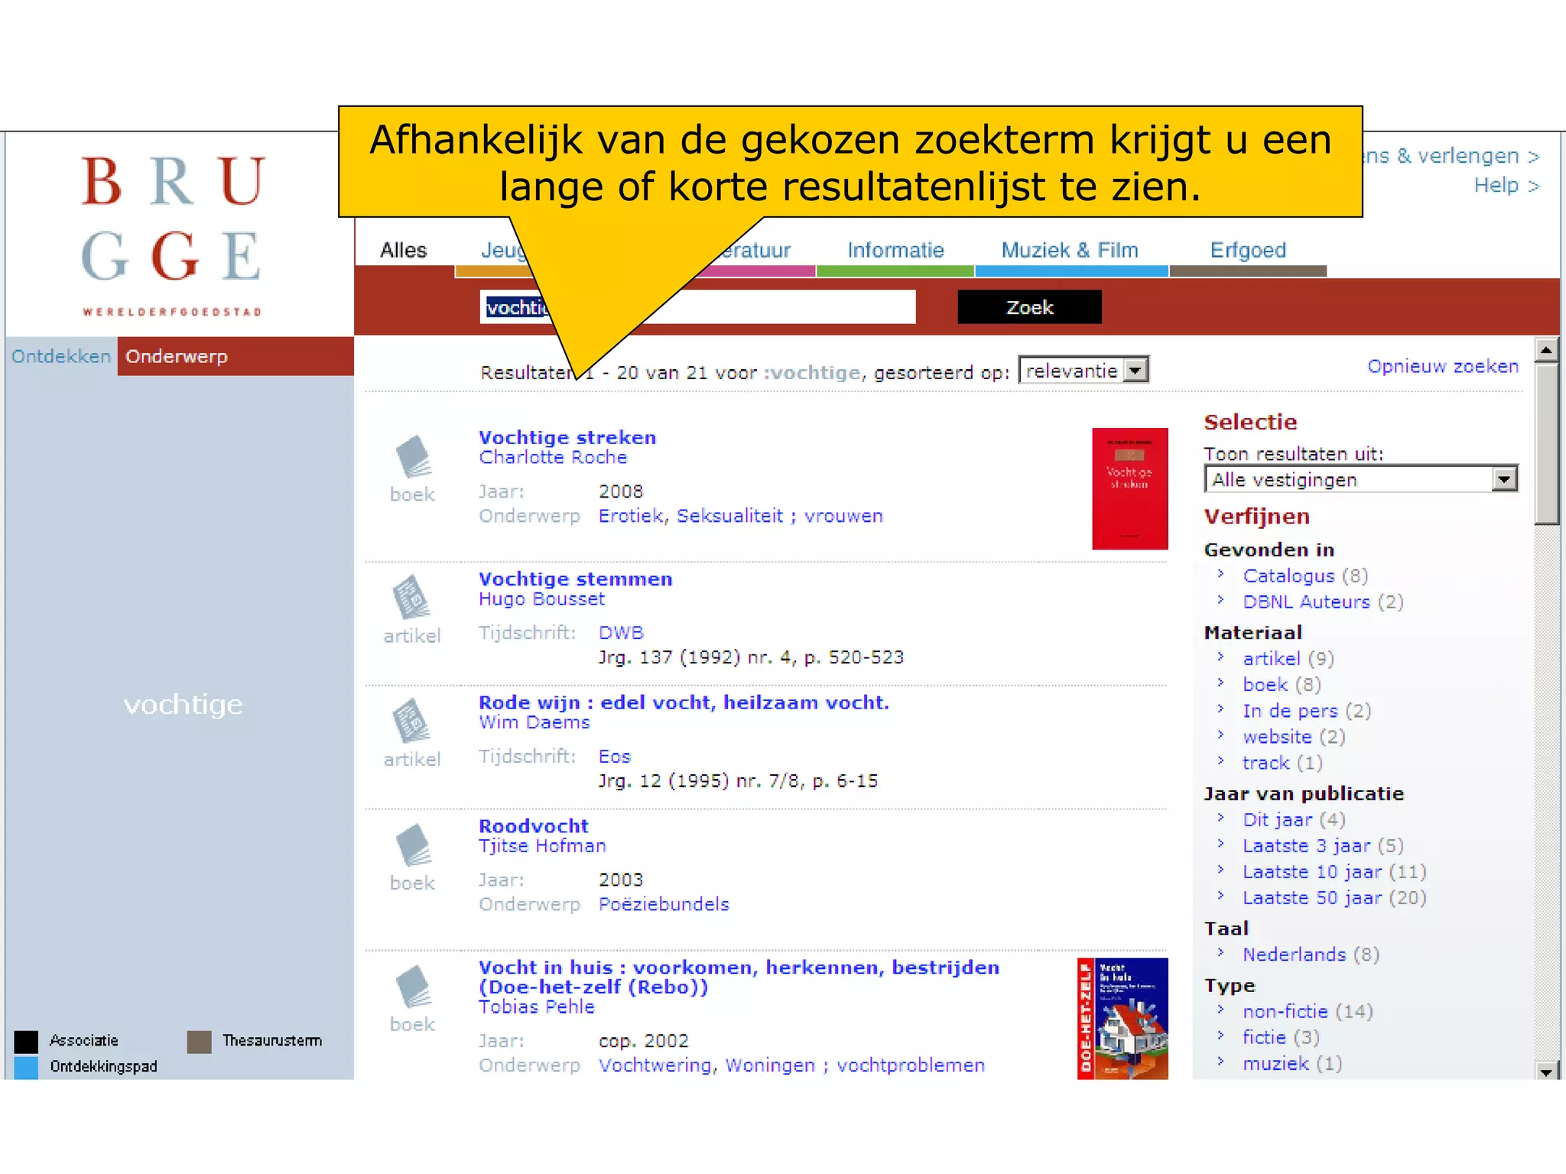Expand the non-fictie (14) filter arrow
Image resolution: width=1566 pixels, height=1174 pixels.
tap(1221, 1010)
